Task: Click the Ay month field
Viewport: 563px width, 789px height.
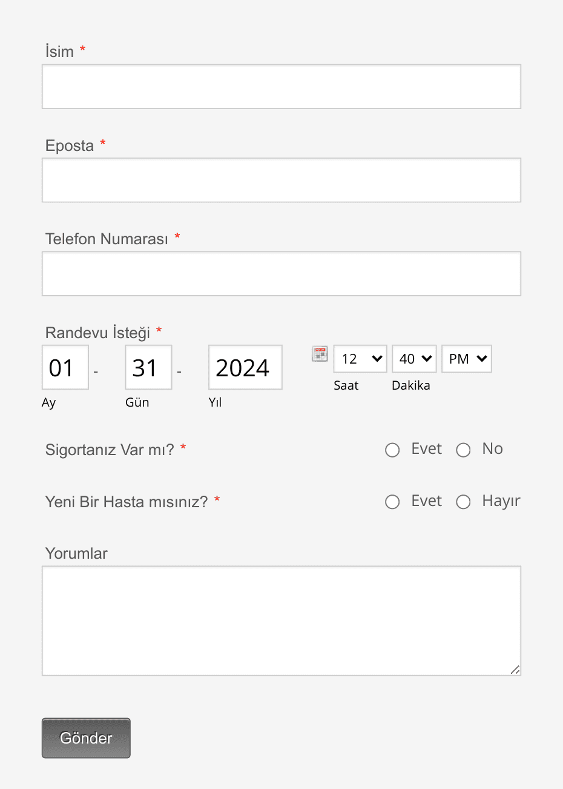Action: click(65, 367)
